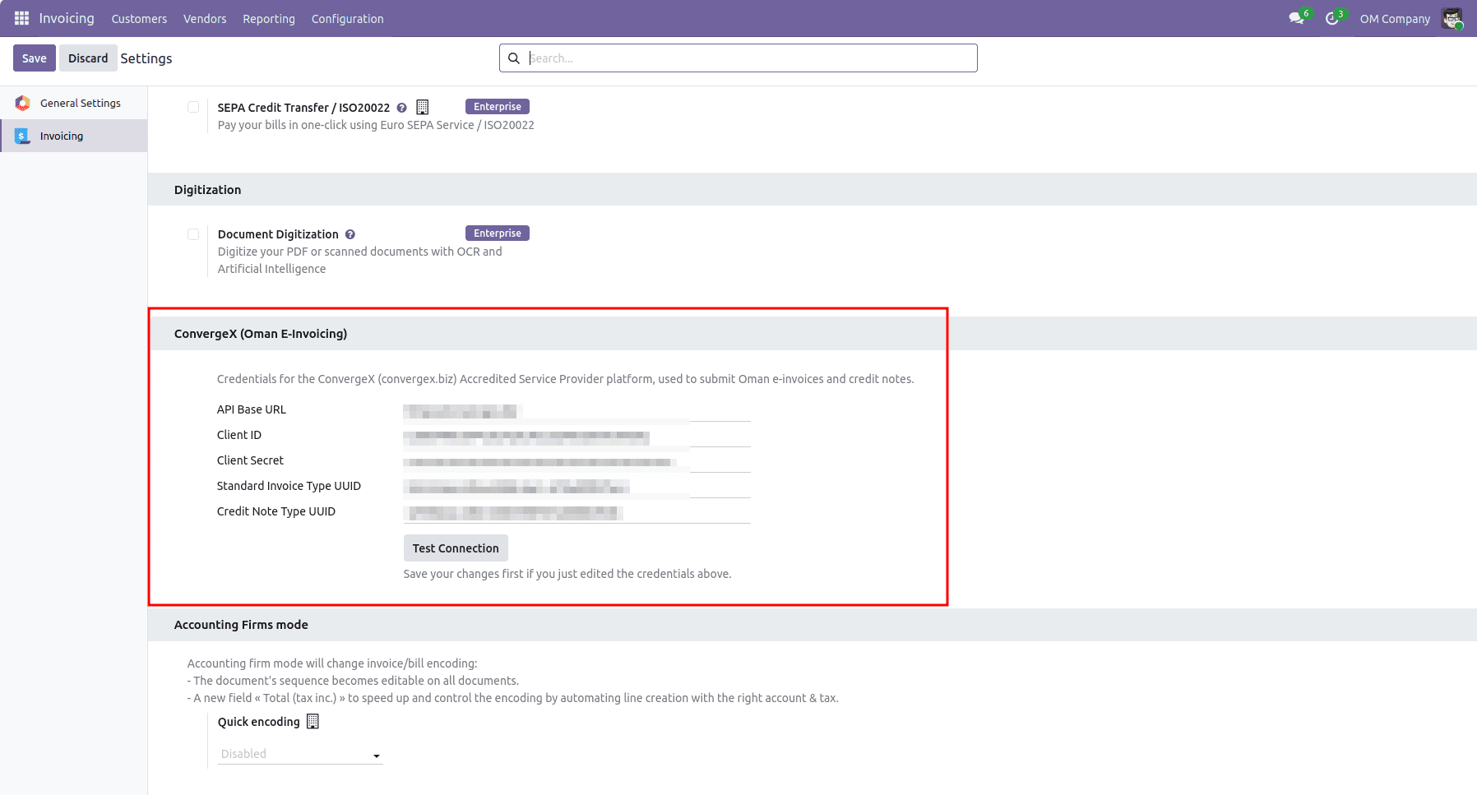
Task: Open the Reporting menu
Action: click(x=269, y=19)
